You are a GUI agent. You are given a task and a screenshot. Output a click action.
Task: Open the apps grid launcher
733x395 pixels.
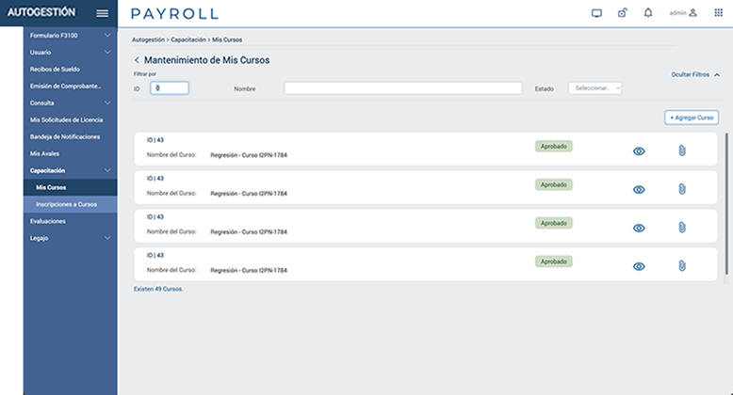pyautogui.click(x=718, y=13)
